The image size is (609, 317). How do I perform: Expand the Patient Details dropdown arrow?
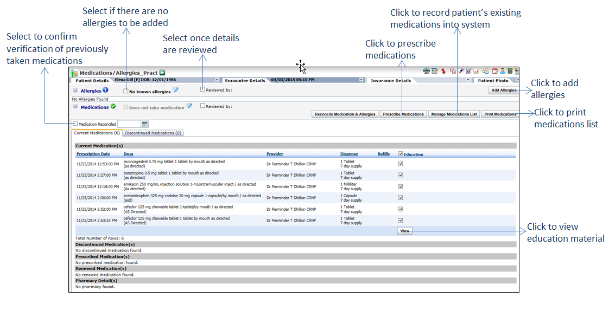pyautogui.click(x=217, y=80)
